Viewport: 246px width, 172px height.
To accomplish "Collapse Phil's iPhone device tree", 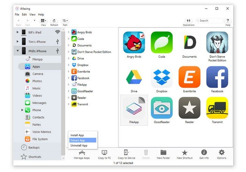I will pyautogui.click(x=17, y=51).
